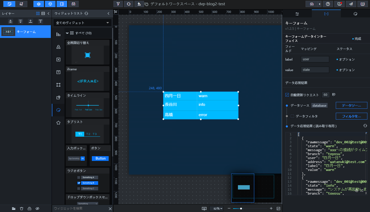Select the chart category icon in widget sidebar
The height and width of the screenshot is (212, 370).
click(58, 34)
